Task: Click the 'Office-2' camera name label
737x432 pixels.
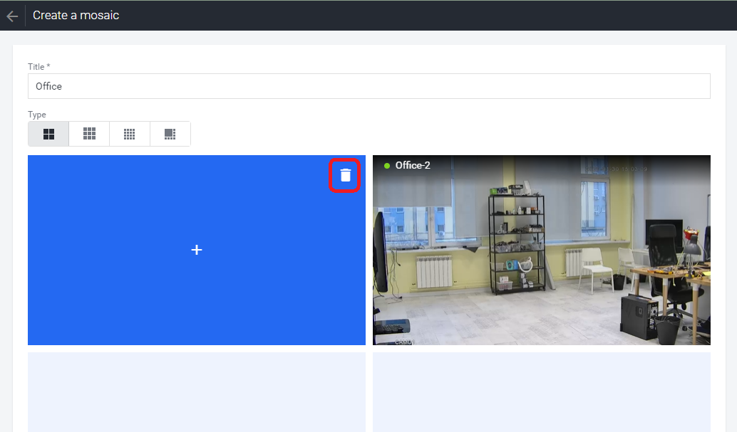Action: [413, 166]
